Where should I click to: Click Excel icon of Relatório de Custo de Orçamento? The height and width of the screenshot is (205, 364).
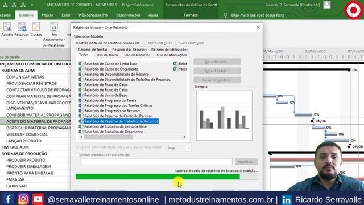(x=81, y=69)
